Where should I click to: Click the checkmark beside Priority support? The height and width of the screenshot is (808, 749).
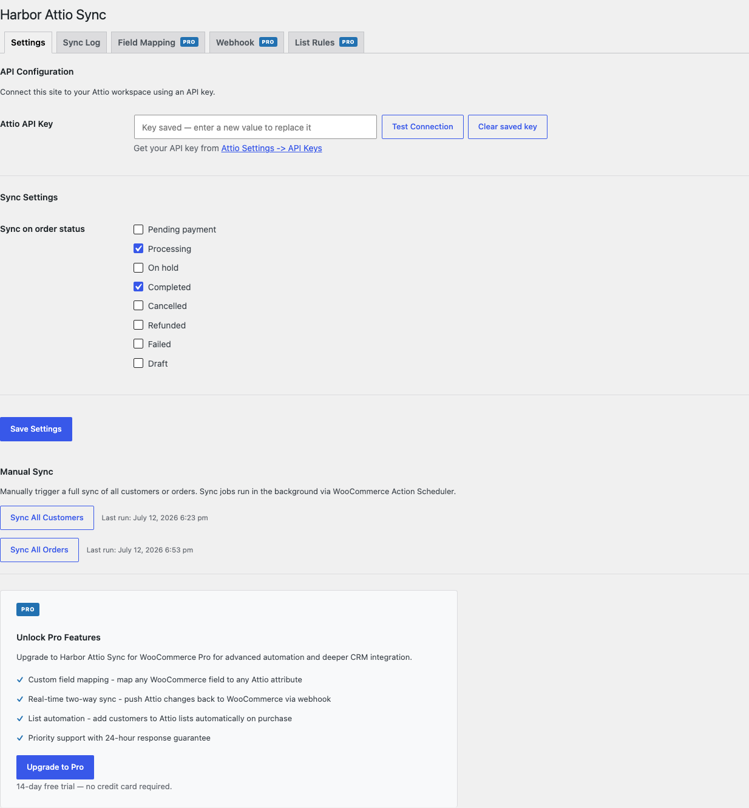[x=20, y=738]
